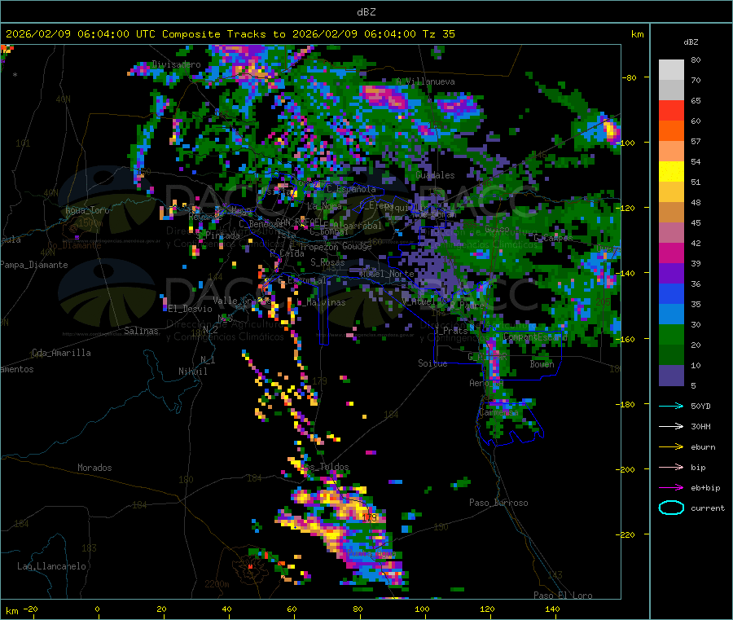Select the 42 dBZ magenta swatch
The image size is (733, 620).
671,253
